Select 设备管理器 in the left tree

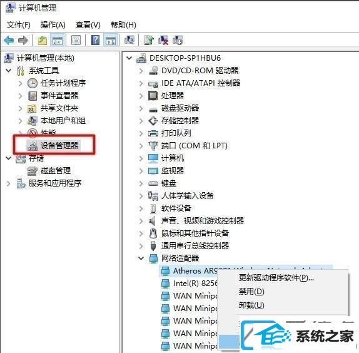point(59,145)
